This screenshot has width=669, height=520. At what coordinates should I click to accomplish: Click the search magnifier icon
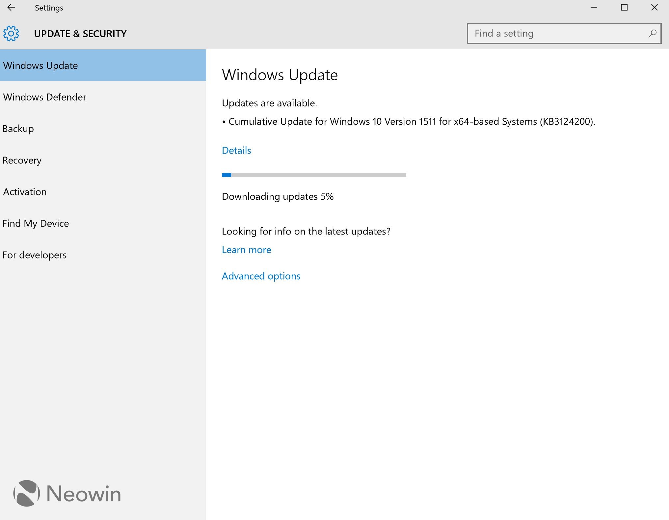[x=652, y=34]
